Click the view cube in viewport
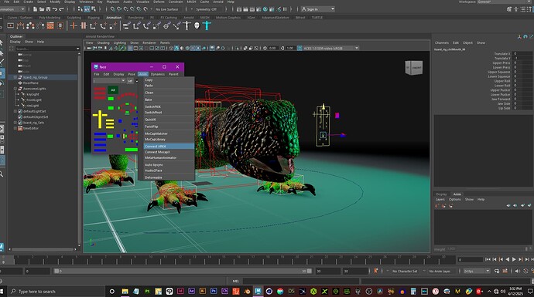 (414, 67)
